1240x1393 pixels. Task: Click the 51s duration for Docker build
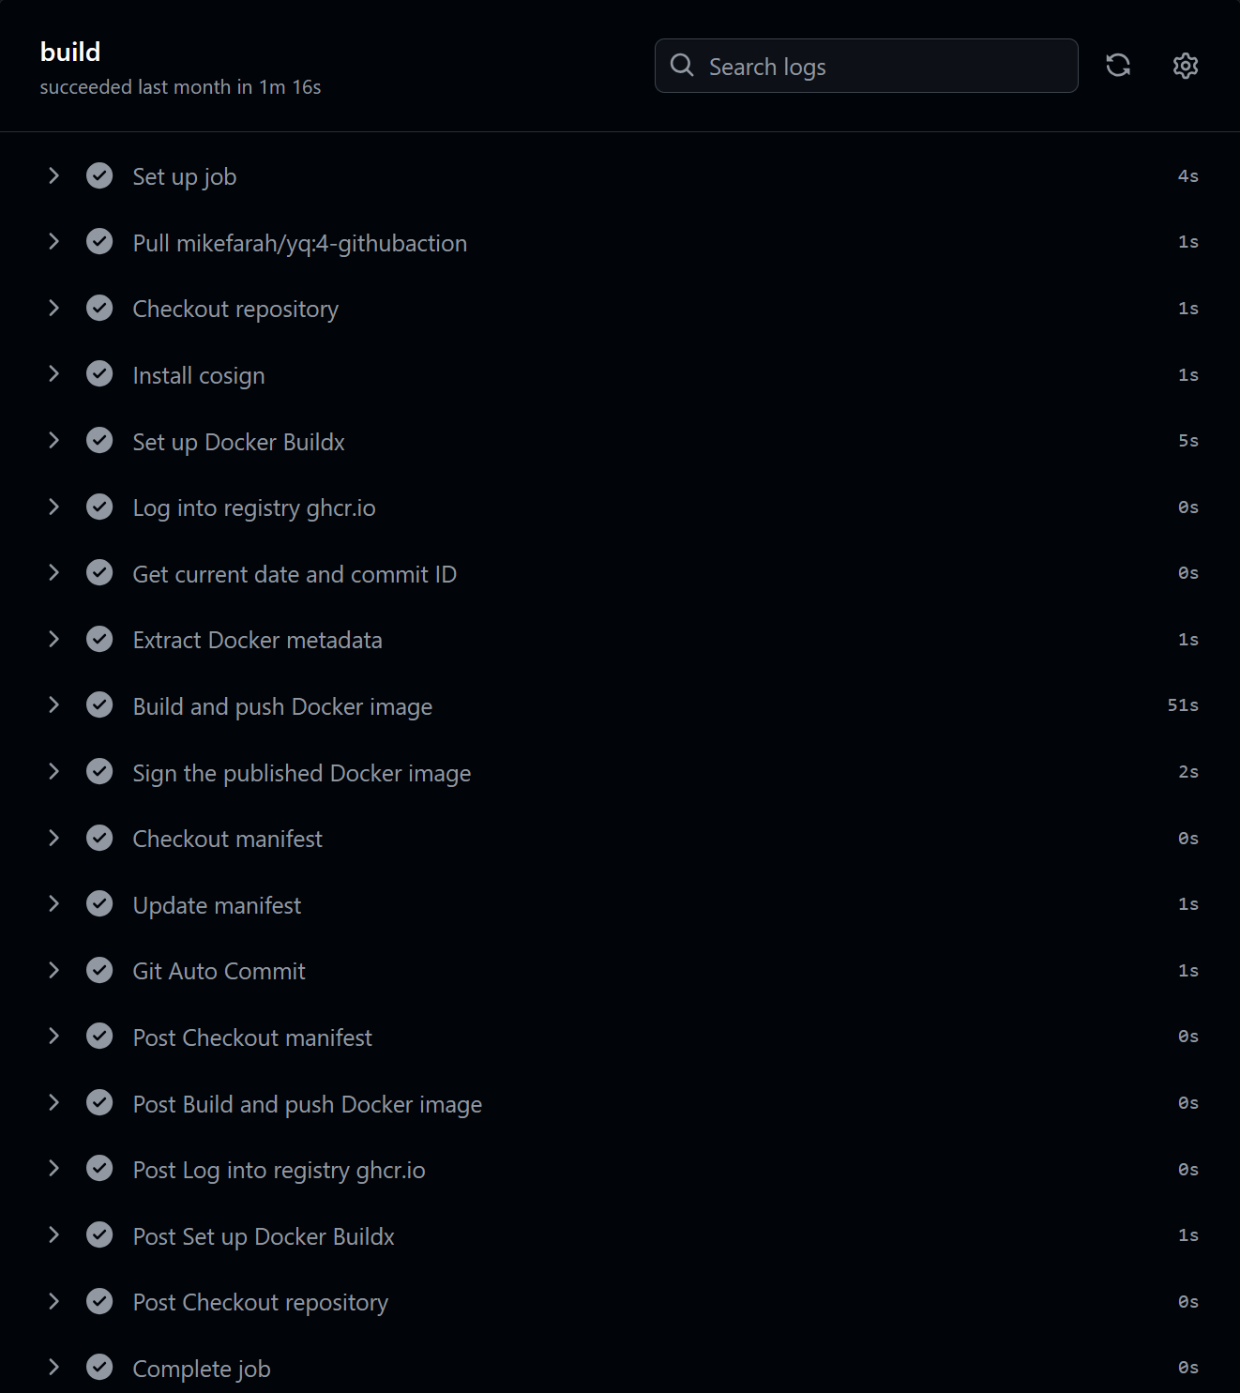click(x=1183, y=705)
